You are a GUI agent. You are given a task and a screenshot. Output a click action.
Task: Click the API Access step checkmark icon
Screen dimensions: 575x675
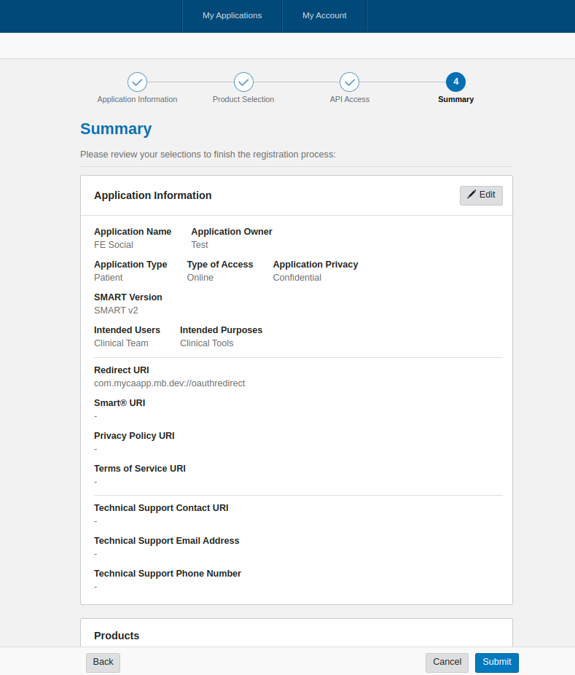[350, 82]
